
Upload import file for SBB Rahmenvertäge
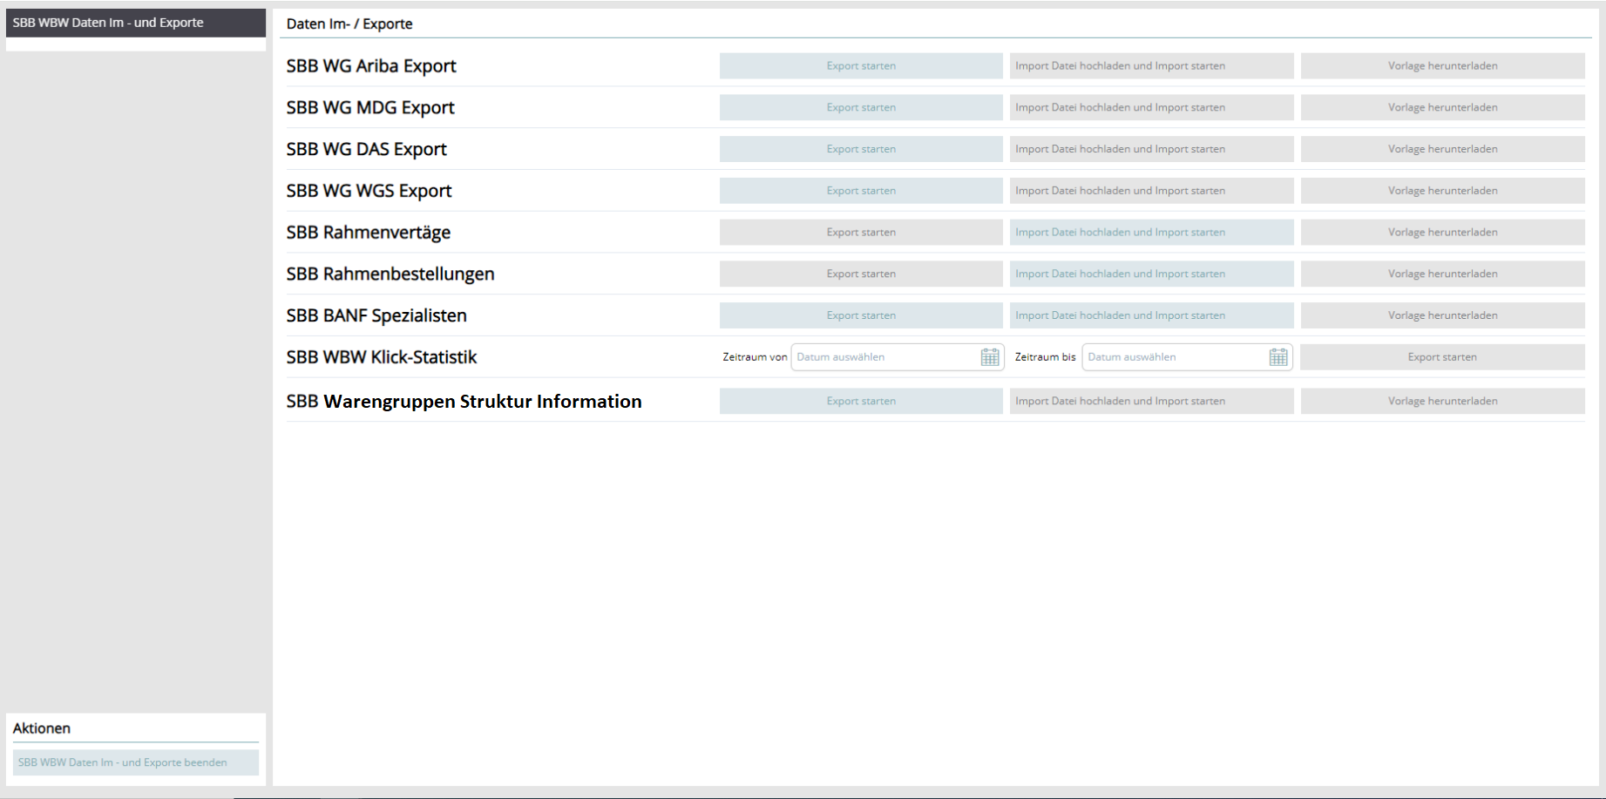tap(1151, 233)
